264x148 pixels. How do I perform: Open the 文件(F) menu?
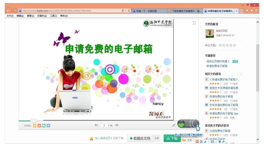10,16
